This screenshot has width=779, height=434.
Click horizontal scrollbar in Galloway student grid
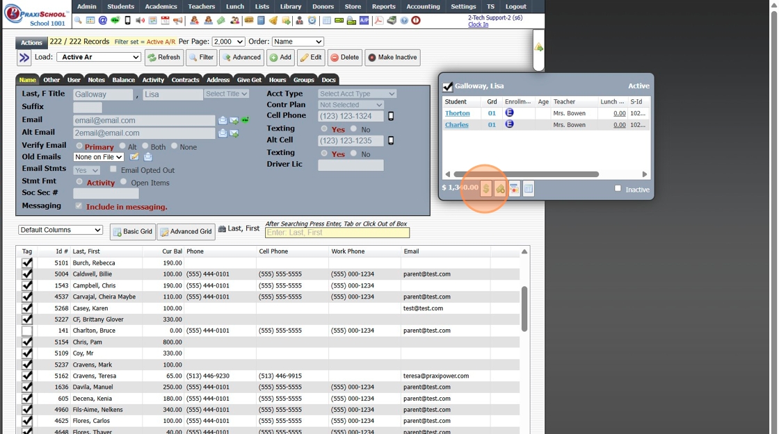click(x=526, y=174)
